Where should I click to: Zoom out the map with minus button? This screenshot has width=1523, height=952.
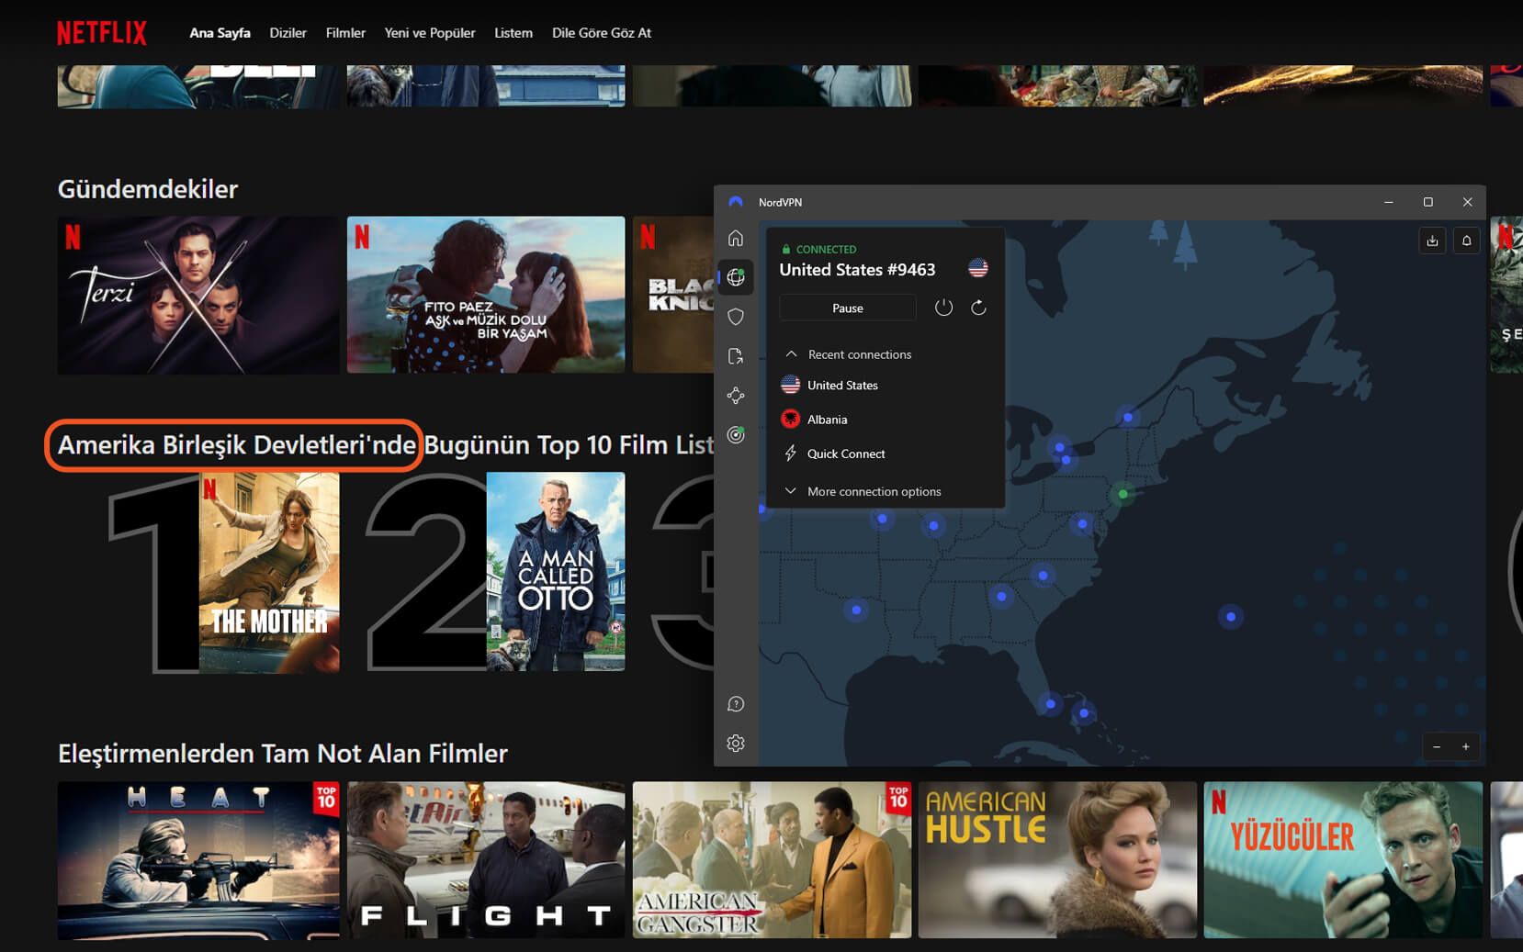click(x=1437, y=747)
